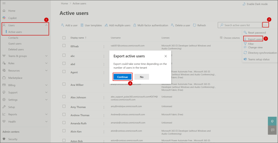Select Filter in overflow menu

[x=249, y=44]
